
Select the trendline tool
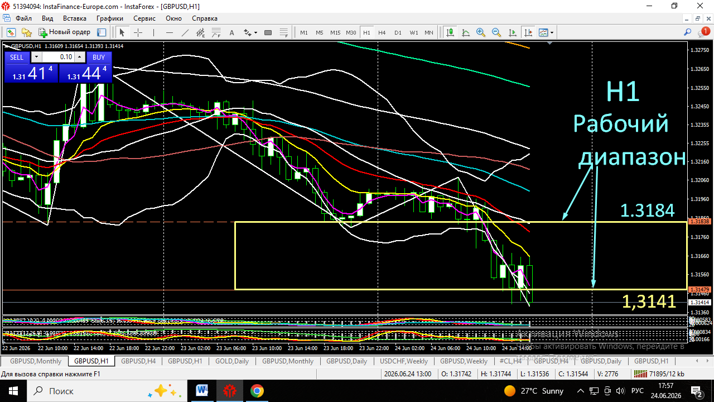point(185,32)
